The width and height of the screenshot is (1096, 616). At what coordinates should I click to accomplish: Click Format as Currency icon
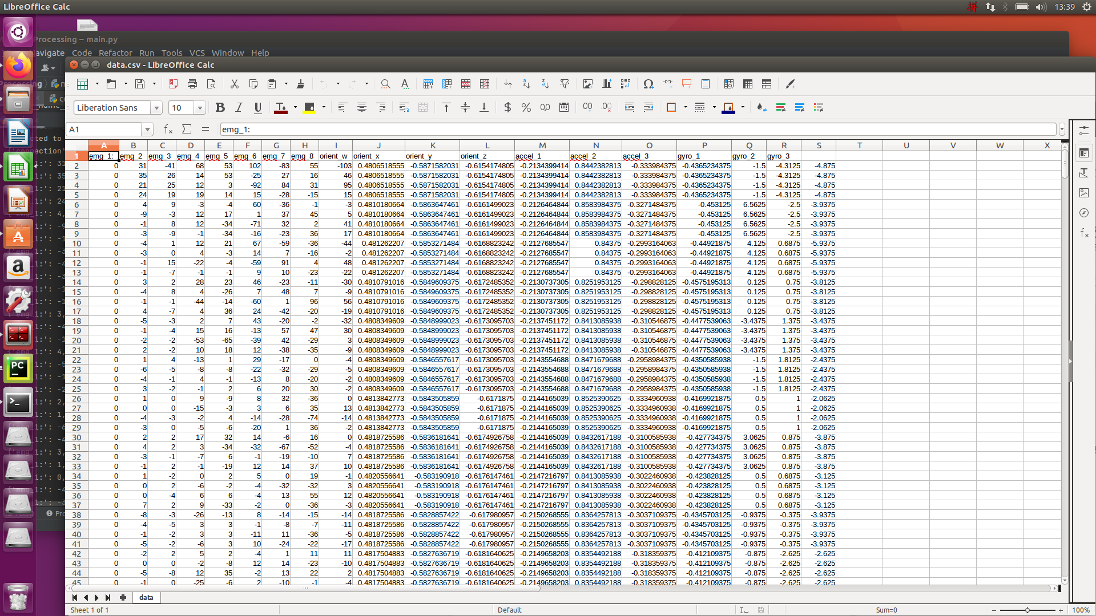[x=507, y=107]
